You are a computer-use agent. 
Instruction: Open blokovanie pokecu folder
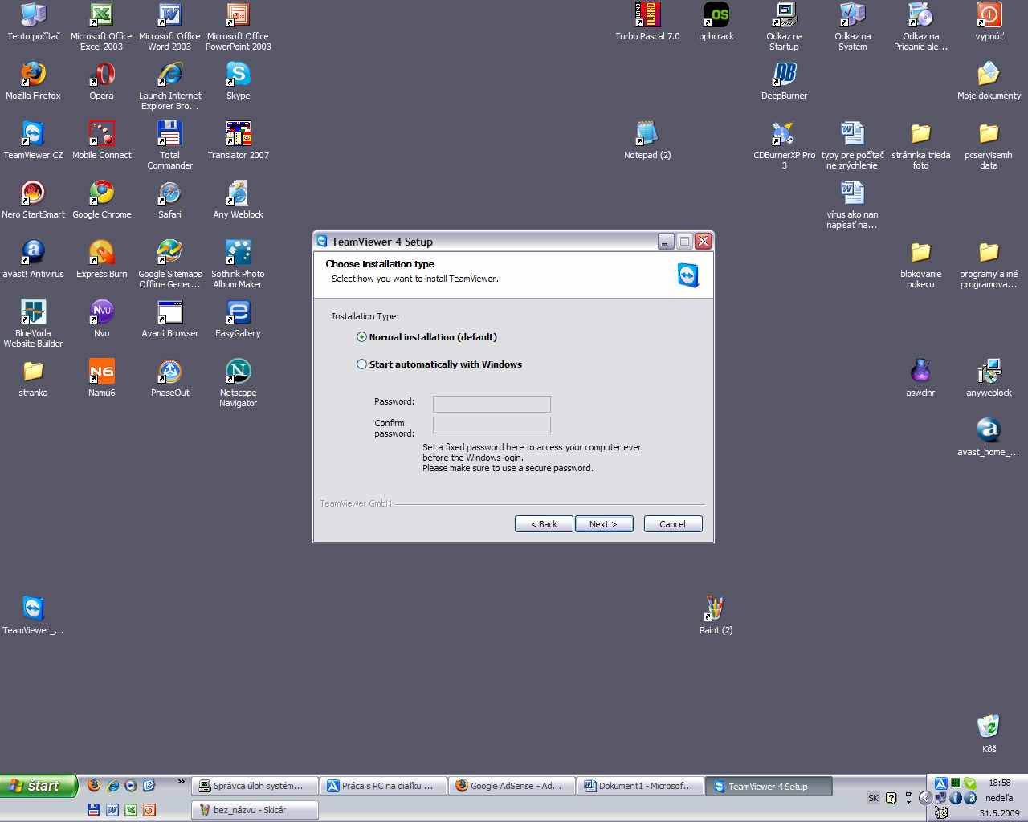tap(920, 253)
